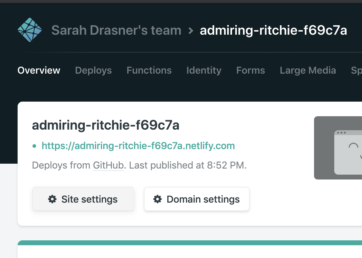The height and width of the screenshot is (258, 362).
Task: Click Sarah Drasner's team in the breadcrumb
Action: [116, 30]
